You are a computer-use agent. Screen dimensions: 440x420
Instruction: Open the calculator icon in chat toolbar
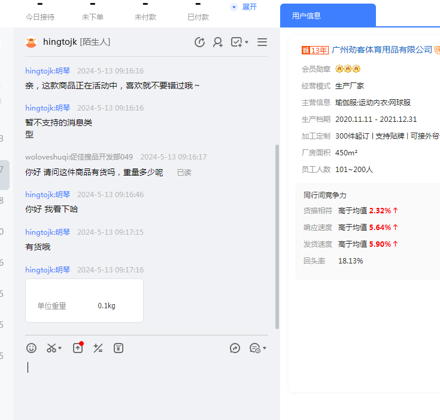(98, 348)
